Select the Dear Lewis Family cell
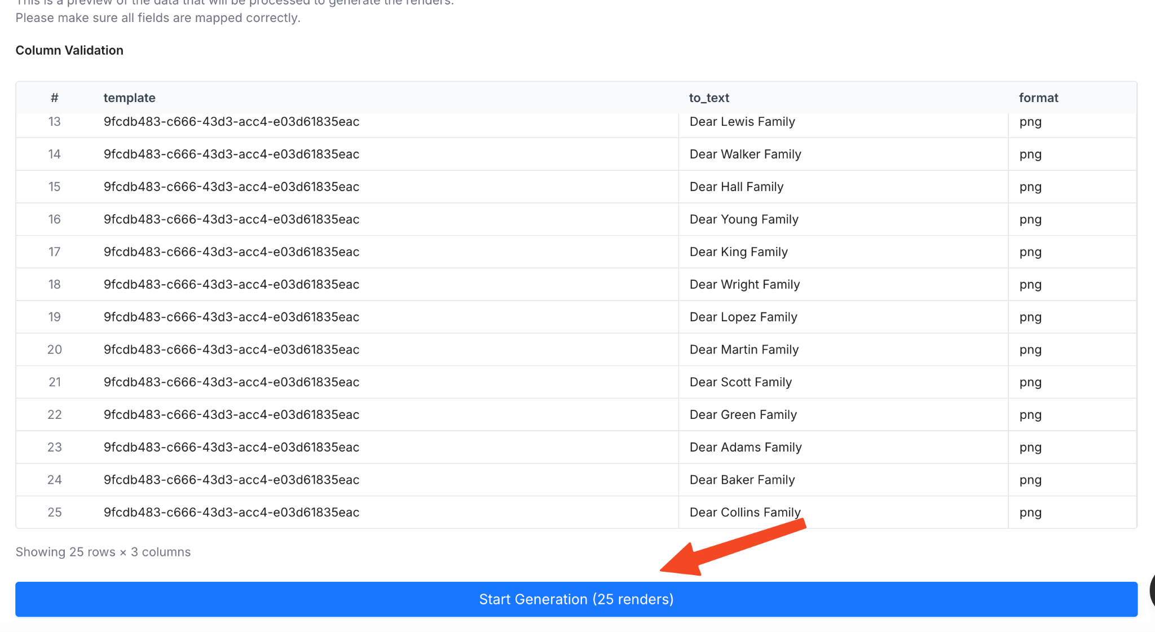The image size is (1155, 632). [742, 122]
